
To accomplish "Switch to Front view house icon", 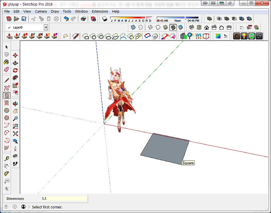I will (207, 27).
